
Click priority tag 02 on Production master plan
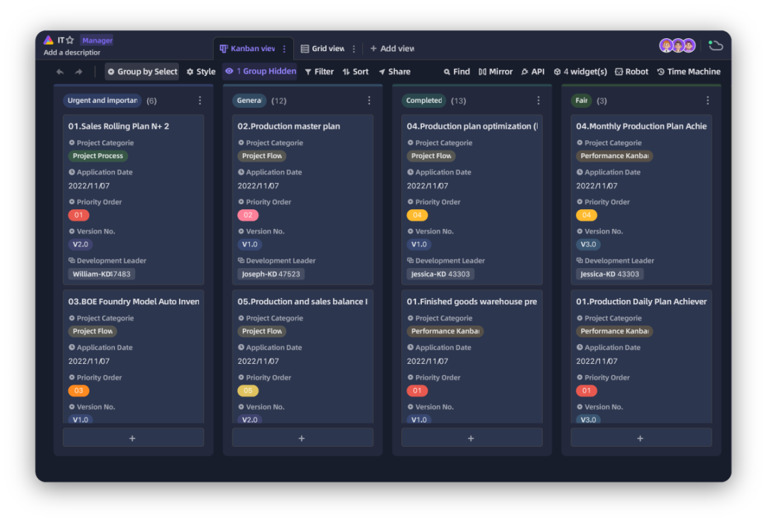[x=248, y=215]
